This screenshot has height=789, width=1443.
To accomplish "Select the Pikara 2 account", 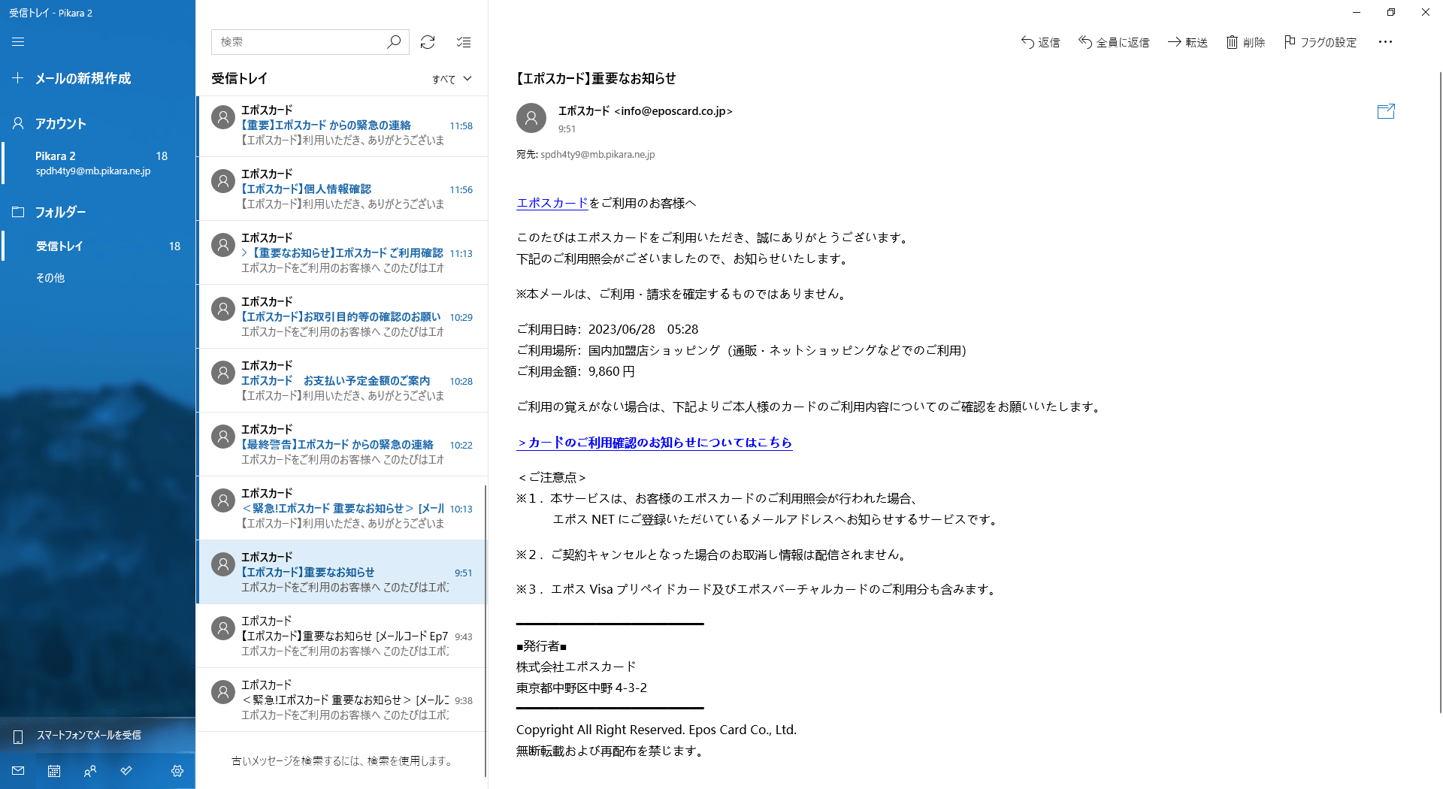I will [98, 163].
